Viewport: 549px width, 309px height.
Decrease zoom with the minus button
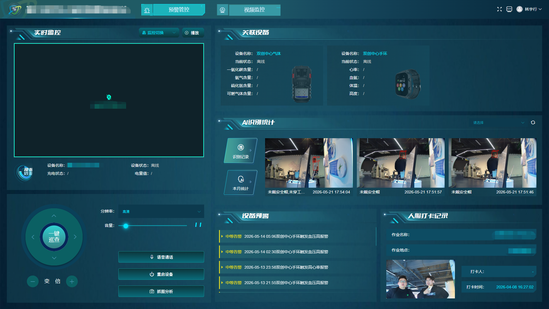point(33,282)
